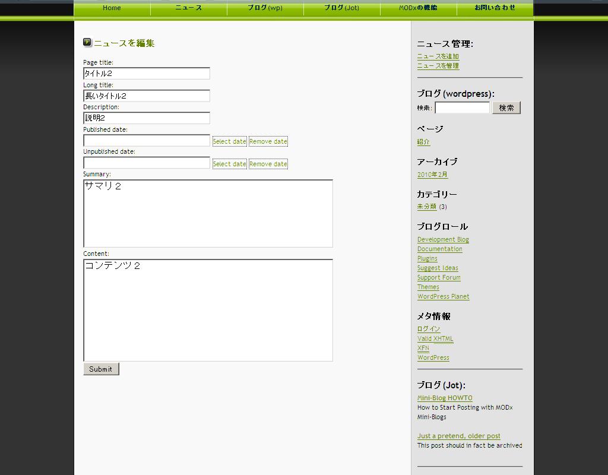Visit the Support Forum link

click(438, 277)
